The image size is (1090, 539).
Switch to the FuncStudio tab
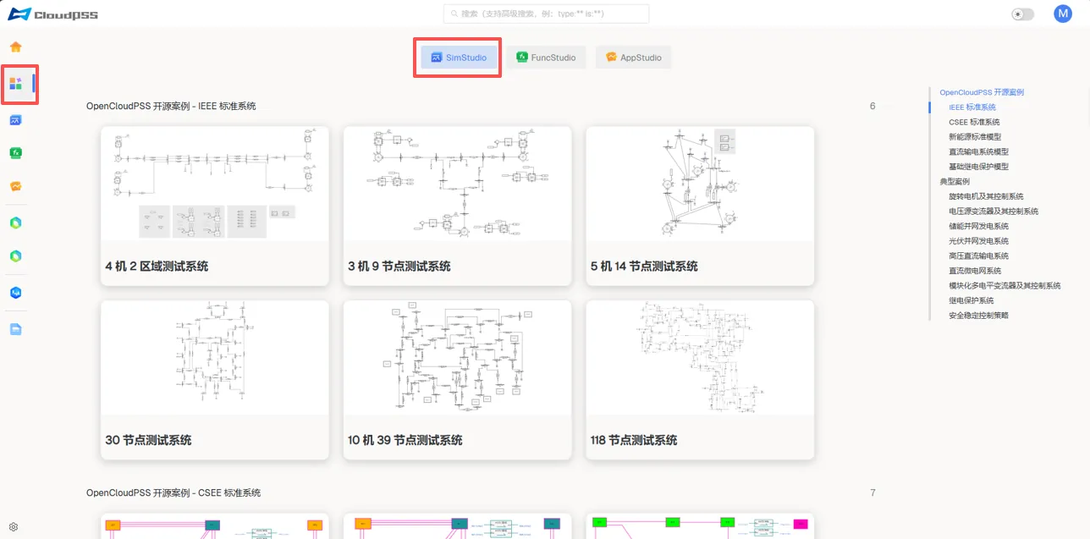click(x=546, y=58)
